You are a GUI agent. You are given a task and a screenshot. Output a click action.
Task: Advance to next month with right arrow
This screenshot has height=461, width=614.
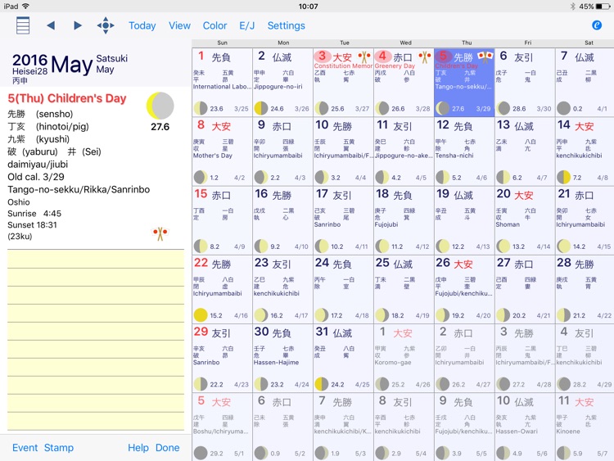(78, 26)
